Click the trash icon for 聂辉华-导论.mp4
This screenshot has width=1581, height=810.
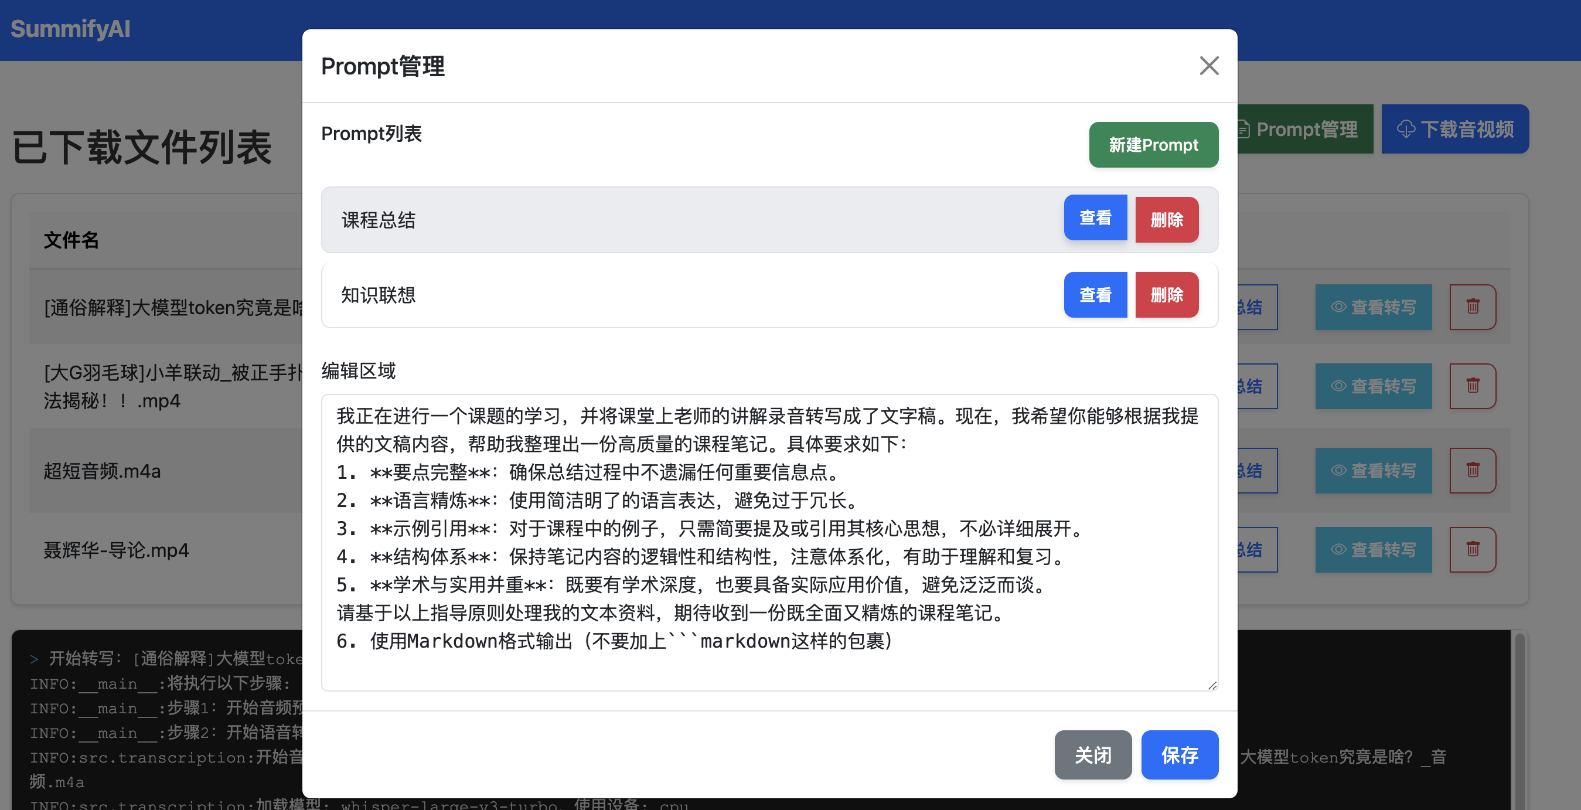(1473, 550)
